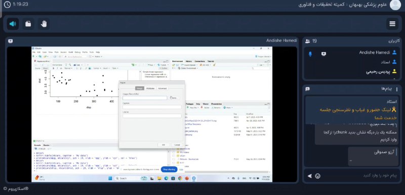Open the emoji picker in chat
The height and width of the screenshot is (195, 405).
[318, 176]
